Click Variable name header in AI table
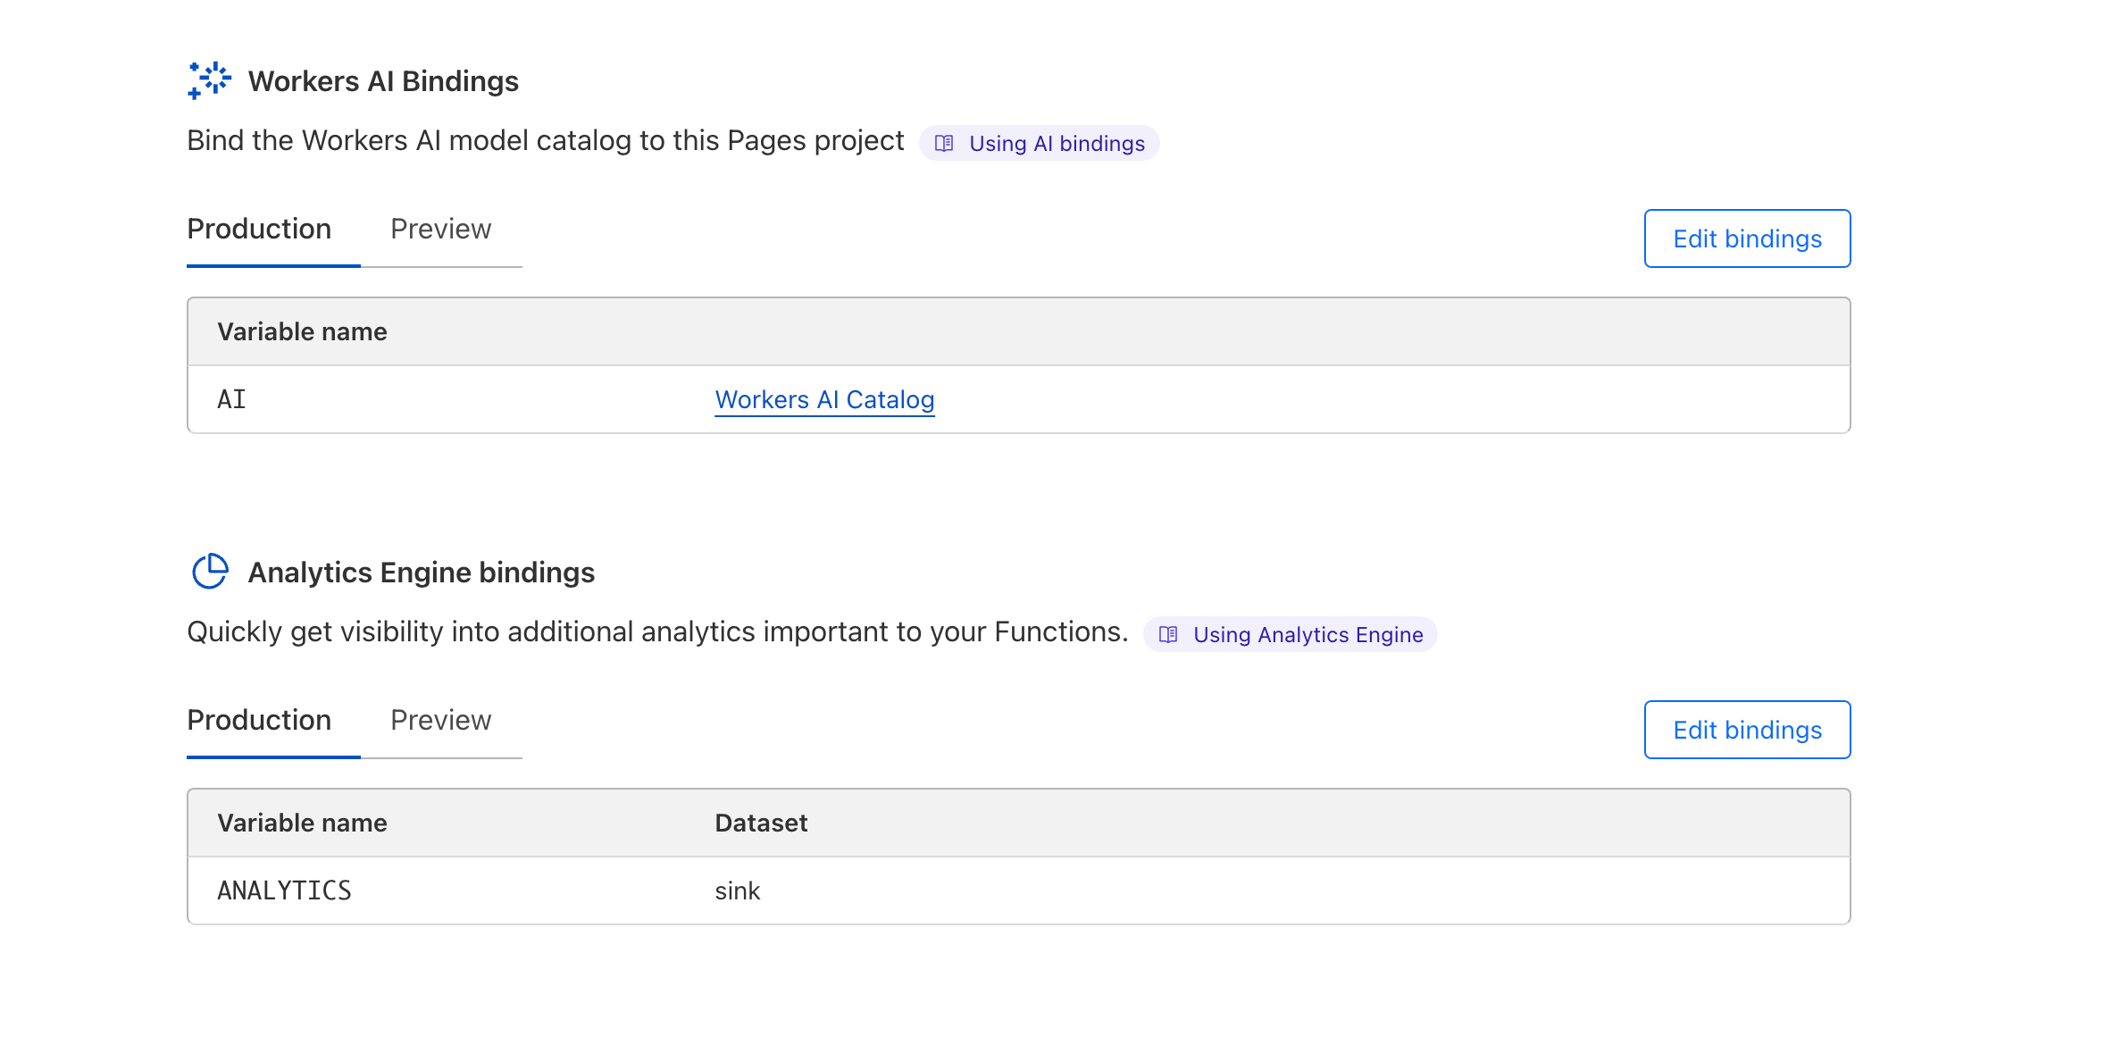2122x1045 pixels. (302, 332)
